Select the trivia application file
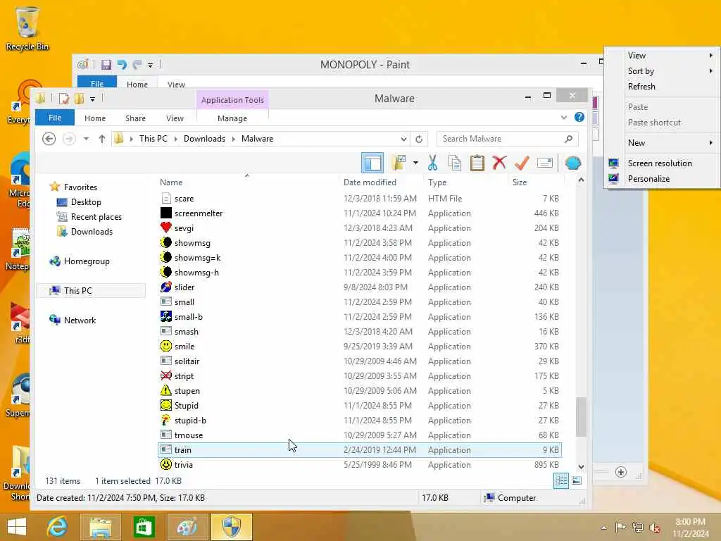The height and width of the screenshot is (541, 721). coord(360,465)
